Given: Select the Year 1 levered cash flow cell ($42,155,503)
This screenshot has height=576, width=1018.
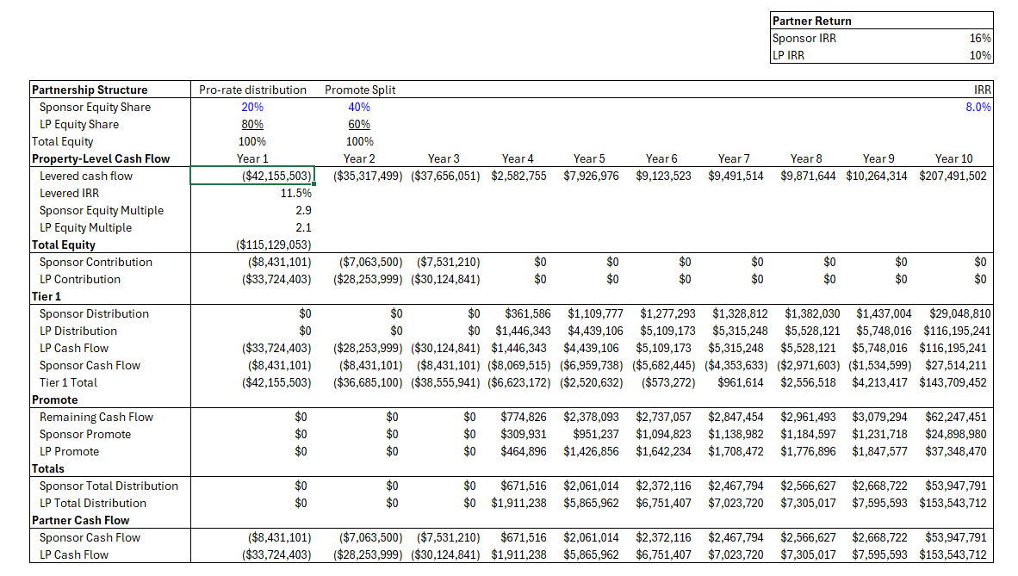Looking at the screenshot, I should click(x=251, y=176).
